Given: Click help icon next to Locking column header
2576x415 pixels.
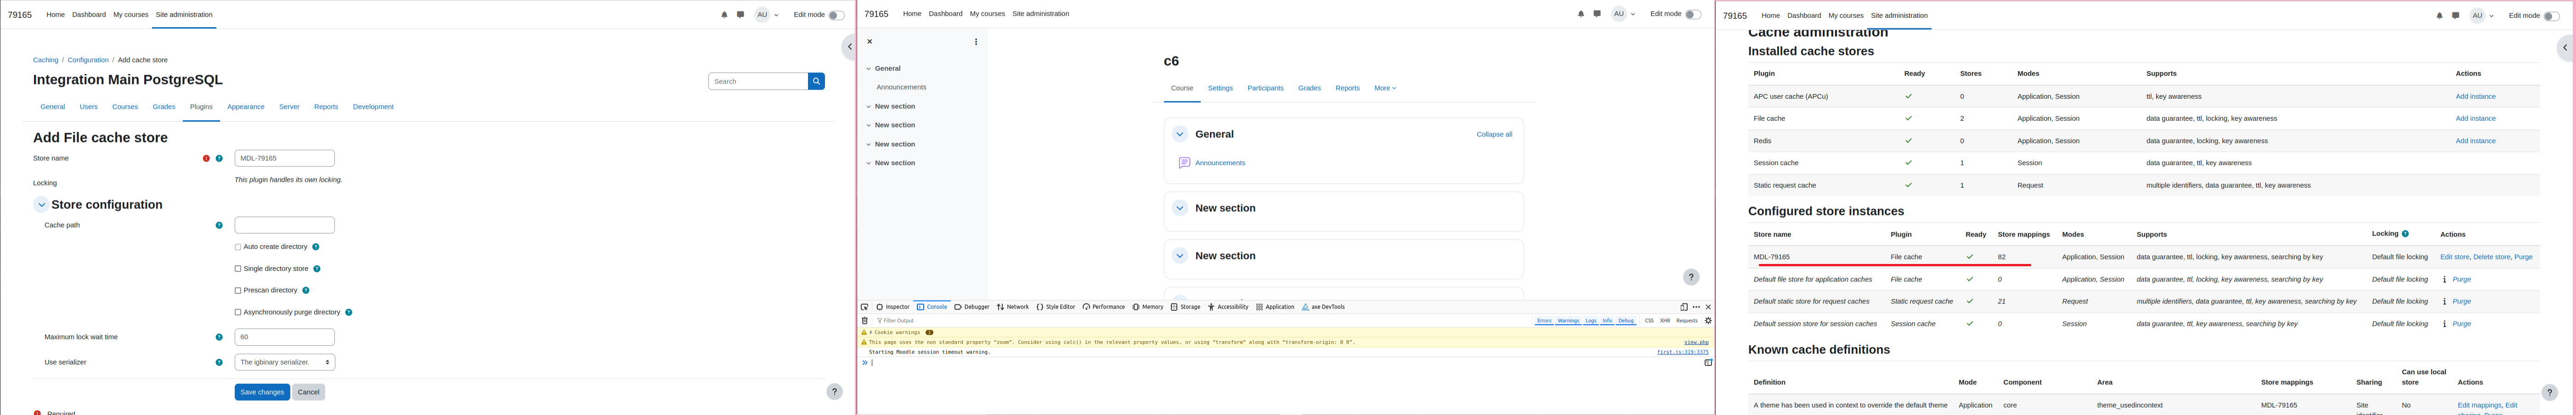Looking at the screenshot, I should (2405, 234).
